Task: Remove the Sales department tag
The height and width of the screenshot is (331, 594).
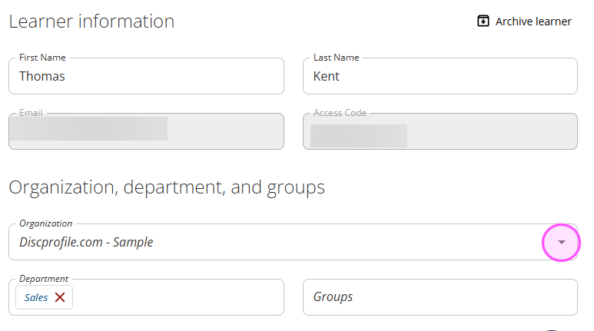Action: [x=60, y=297]
